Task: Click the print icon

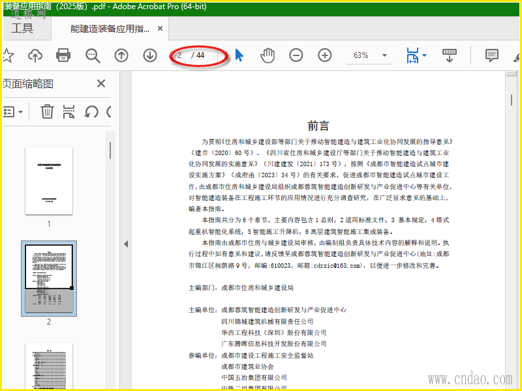Action: (63, 55)
